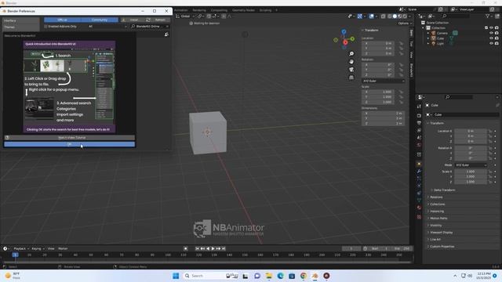502x282 pixels.
Task: Open the World properties tab icon
Action: (x=419, y=145)
